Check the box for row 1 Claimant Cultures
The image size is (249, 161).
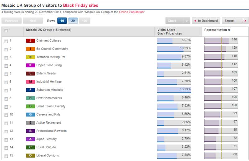6,41
